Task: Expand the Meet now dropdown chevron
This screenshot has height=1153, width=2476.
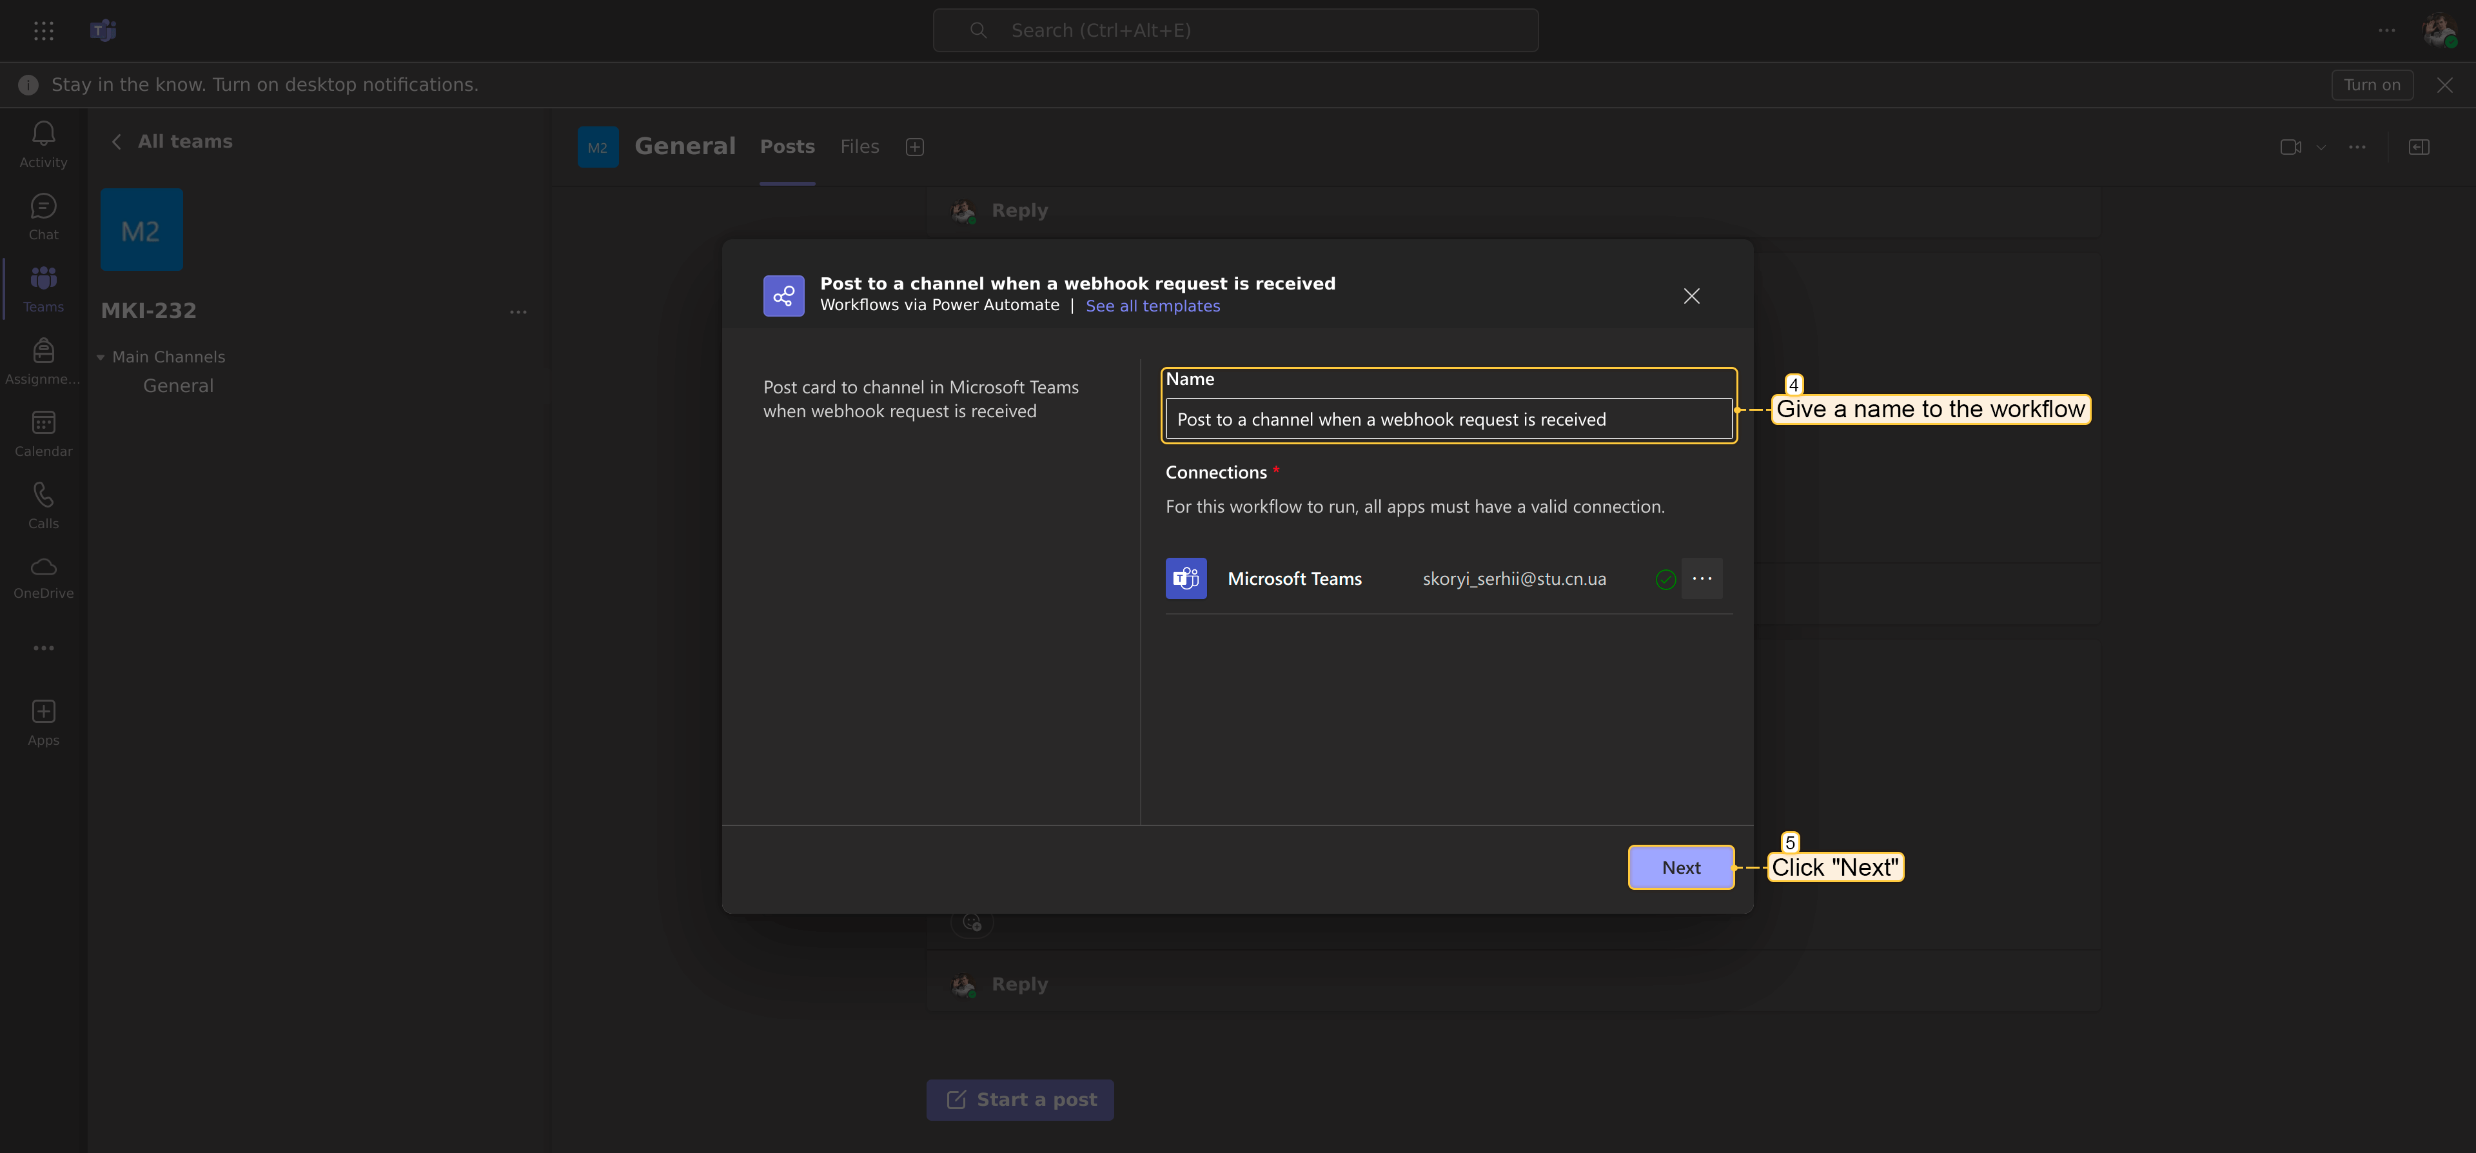Action: pyautogui.click(x=2321, y=147)
